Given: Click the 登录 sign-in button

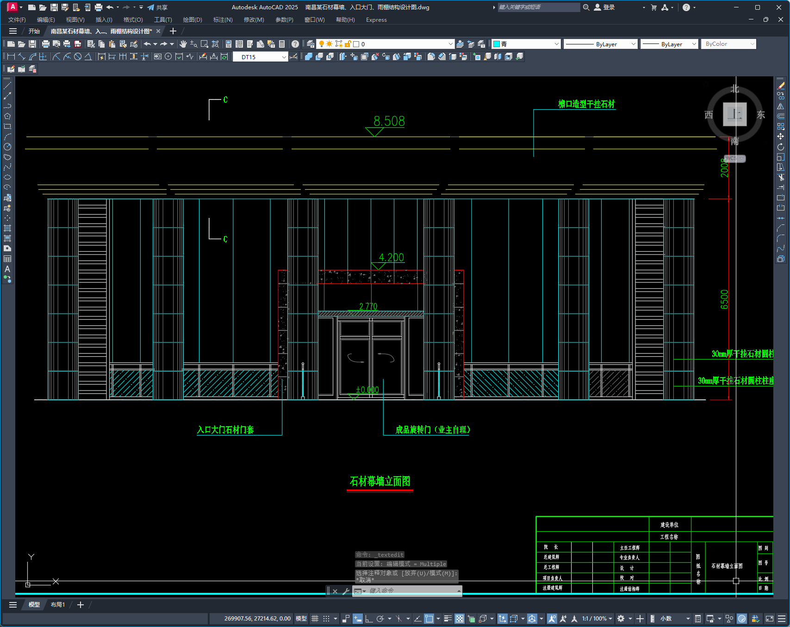Looking at the screenshot, I should (x=604, y=7).
